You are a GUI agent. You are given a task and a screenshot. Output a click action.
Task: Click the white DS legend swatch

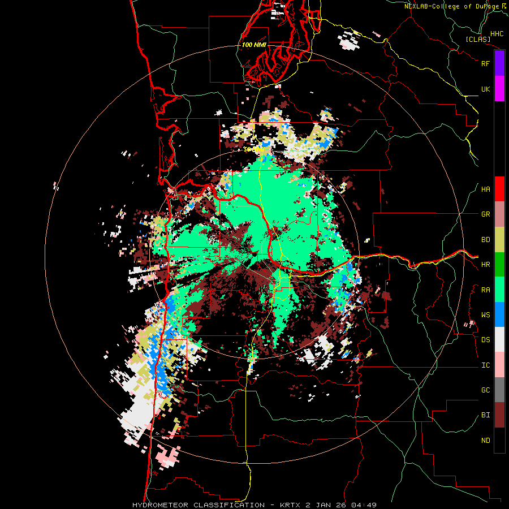coord(499,339)
